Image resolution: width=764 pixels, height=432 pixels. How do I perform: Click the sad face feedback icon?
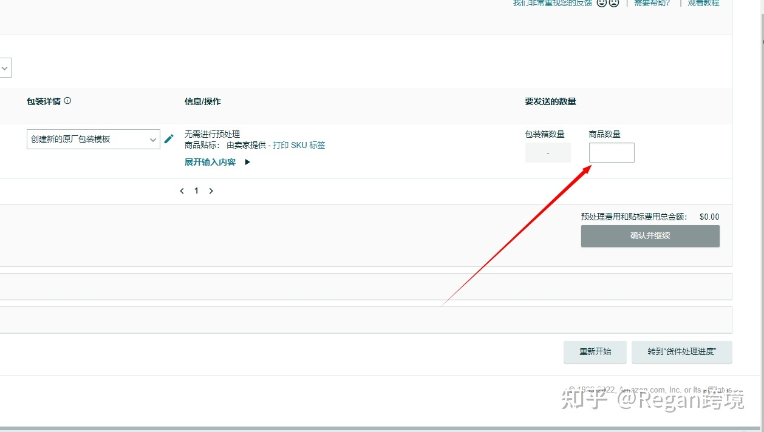614,3
